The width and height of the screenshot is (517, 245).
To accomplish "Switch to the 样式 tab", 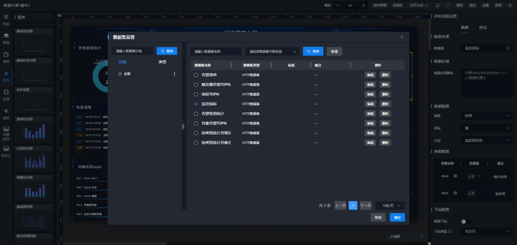I will [483, 28].
